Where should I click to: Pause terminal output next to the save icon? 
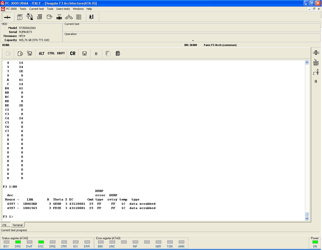coord(96,54)
